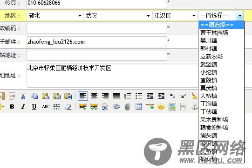
Task: Select 小纪镇 option
Action: tap(221, 72)
